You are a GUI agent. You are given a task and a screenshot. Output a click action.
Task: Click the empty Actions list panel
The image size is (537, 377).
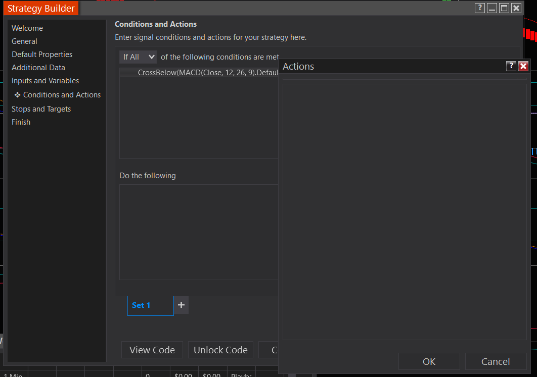(x=405, y=212)
